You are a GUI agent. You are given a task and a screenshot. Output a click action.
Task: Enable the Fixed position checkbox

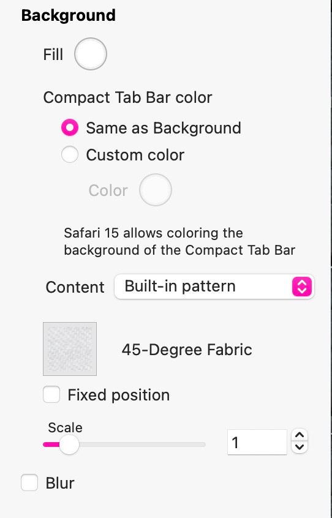51,394
